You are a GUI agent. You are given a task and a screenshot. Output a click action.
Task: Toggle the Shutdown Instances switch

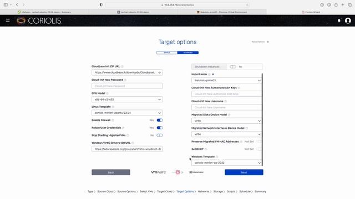[x=233, y=67]
